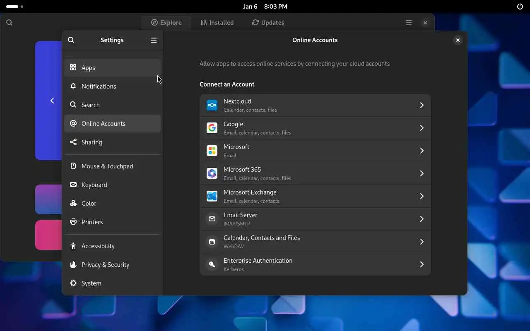
Task: Select Accessibility settings label
Action: [98, 246]
